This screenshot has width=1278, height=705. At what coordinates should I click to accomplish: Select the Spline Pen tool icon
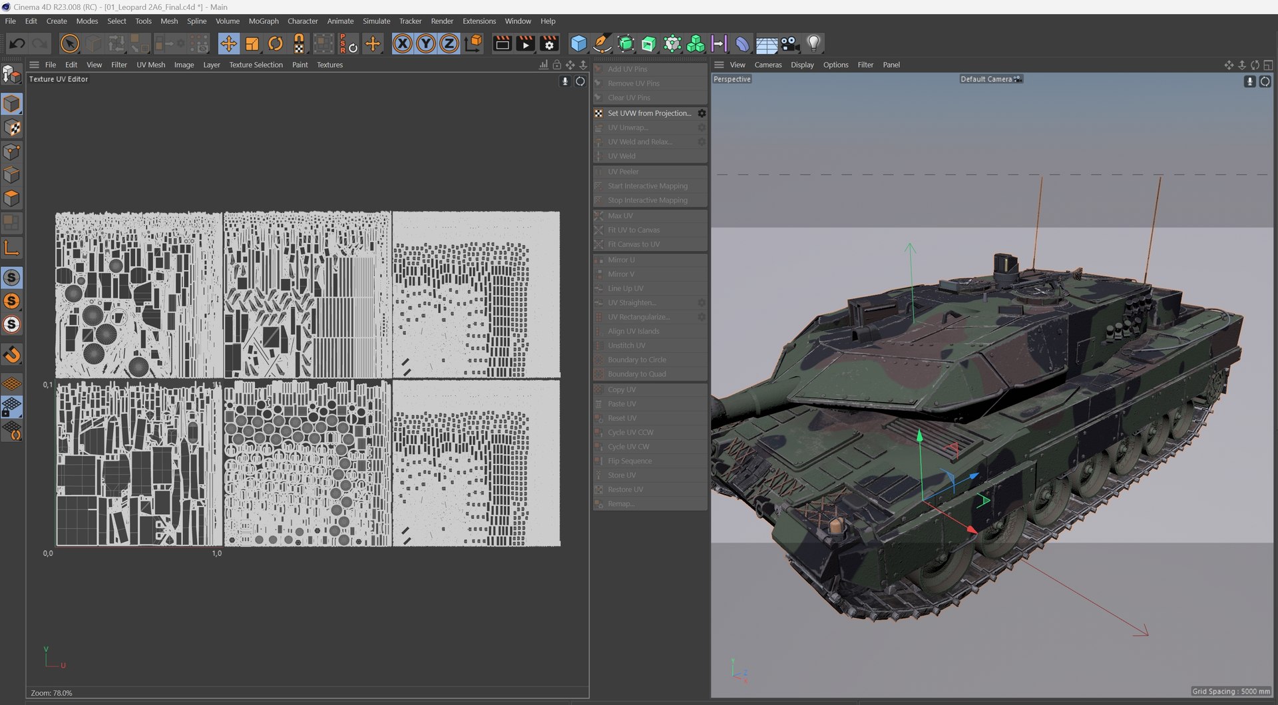(x=602, y=44)
